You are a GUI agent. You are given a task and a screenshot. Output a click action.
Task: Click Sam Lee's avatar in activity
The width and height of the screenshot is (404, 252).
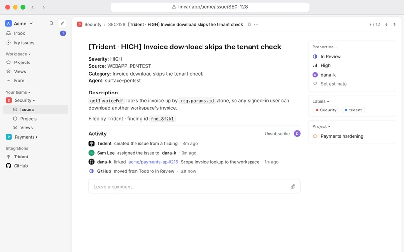click(91, 153)
